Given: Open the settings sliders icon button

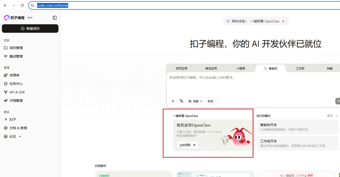Looking at the screenshot, I should [182, 101].
